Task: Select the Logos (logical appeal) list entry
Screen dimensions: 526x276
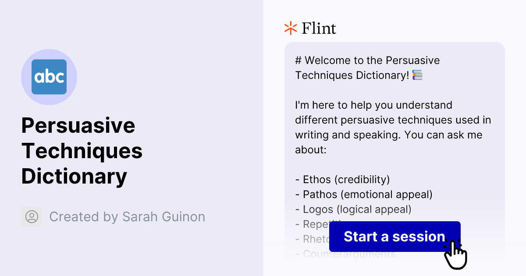Action: tap(353, 209)
